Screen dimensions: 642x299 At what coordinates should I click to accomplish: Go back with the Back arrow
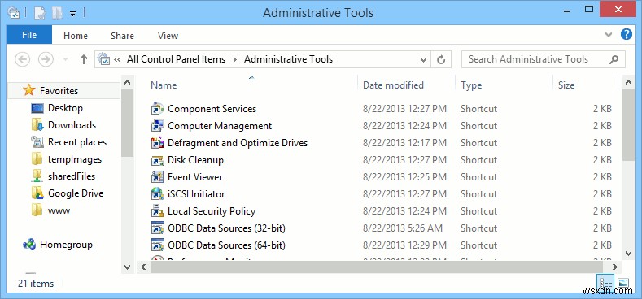[23, 59]
